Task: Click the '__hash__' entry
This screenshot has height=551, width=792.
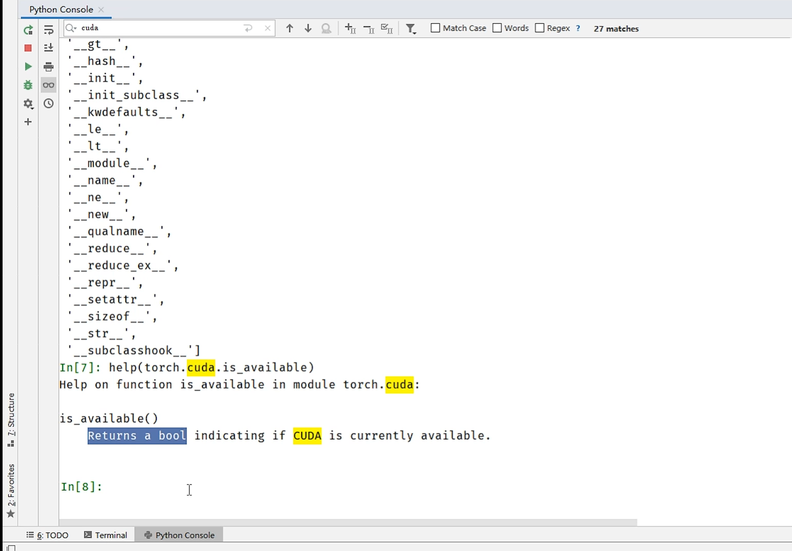Action: point(105,62)
